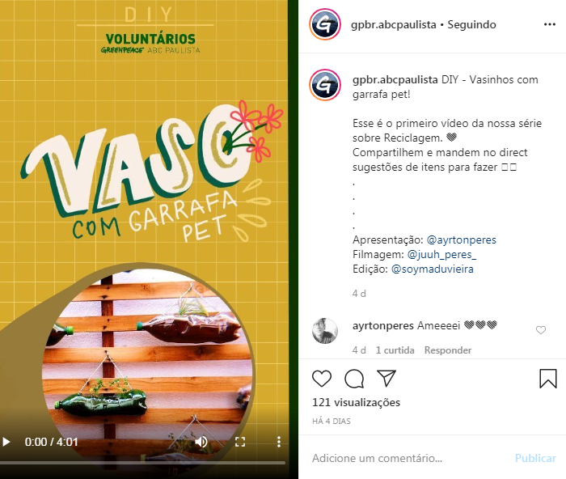Open @juuh_peres_ mention link
The height and width of the screenshot is (479, 566).
click(x=441, y=254)
